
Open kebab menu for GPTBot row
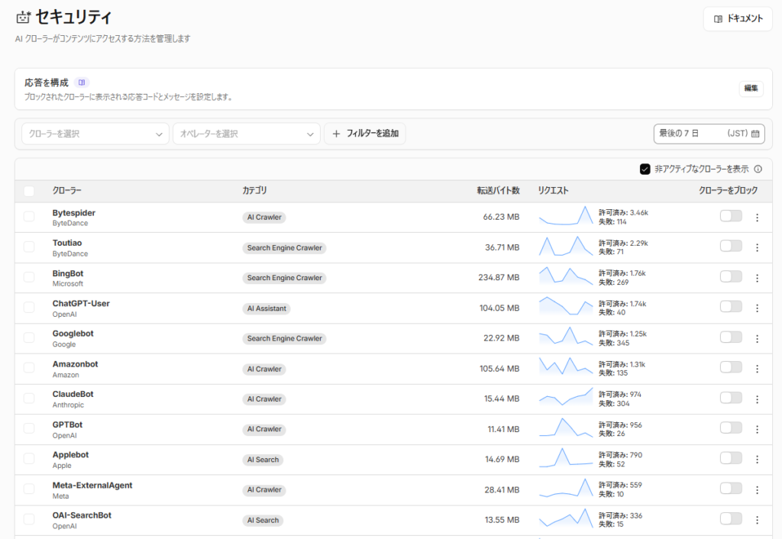[757, 429]
